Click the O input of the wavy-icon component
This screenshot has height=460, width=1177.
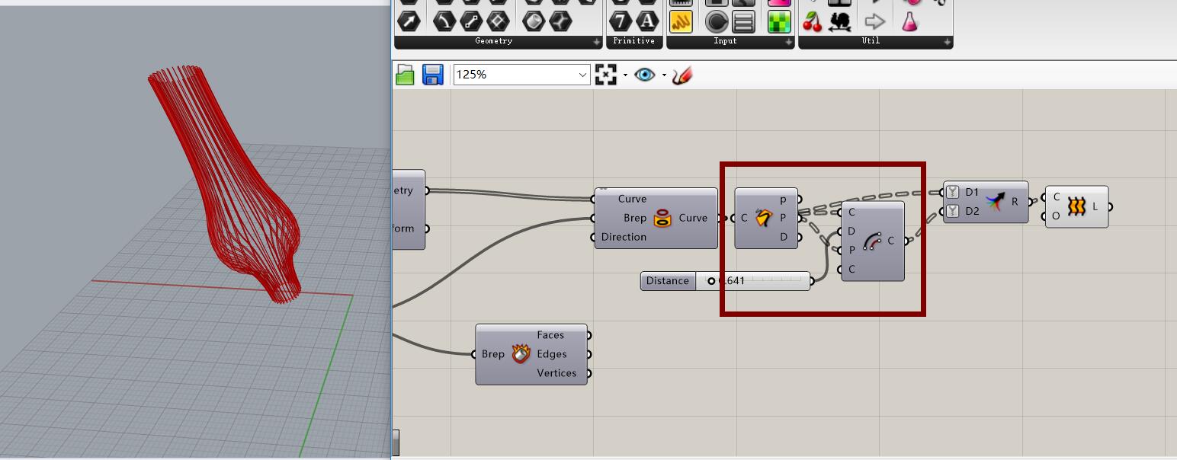pyautogui.click(x=1056, y=216)
